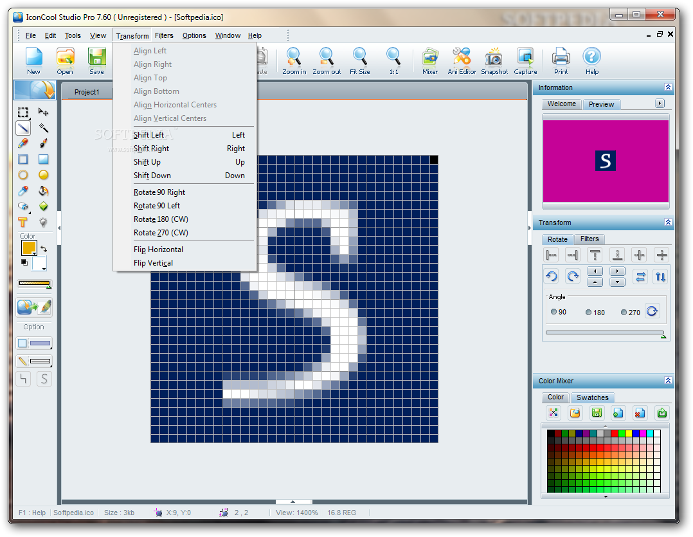Click the rotate clockwise button
693x537 pixels.
point(573,277)
